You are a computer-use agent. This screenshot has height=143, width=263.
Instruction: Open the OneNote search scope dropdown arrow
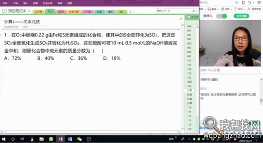pyautogui.click(x=196, y=11)
